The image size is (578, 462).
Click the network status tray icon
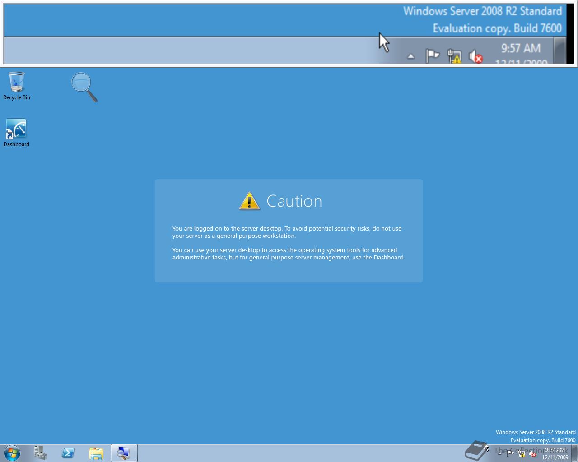click(522, 453)
